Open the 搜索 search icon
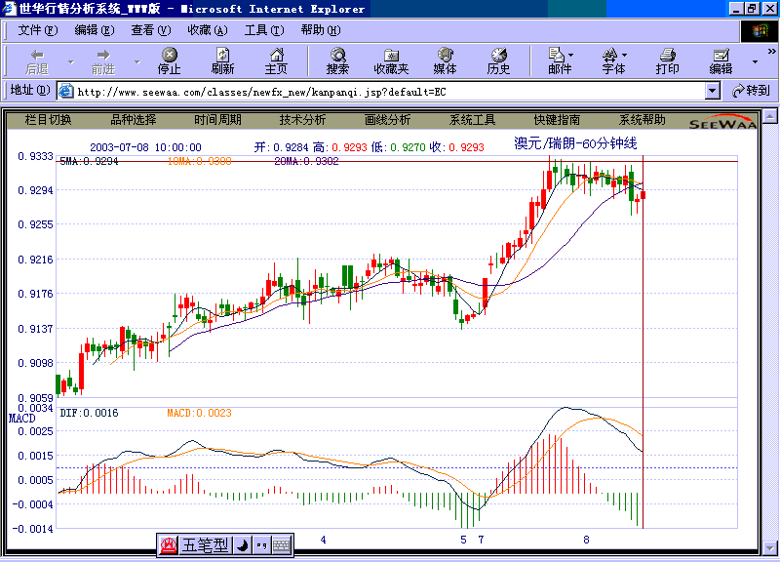The height and width of the screenshot is (562, 780). click(337, 61)
